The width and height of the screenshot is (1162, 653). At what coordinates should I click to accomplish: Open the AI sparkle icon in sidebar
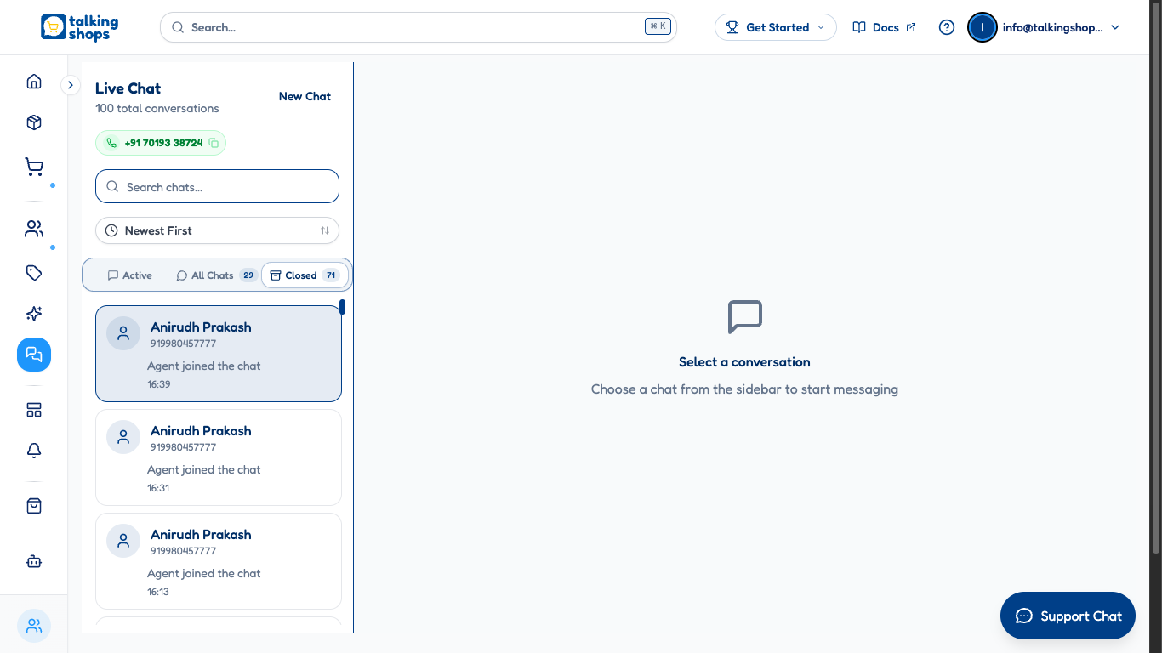(x=34, y=314)
